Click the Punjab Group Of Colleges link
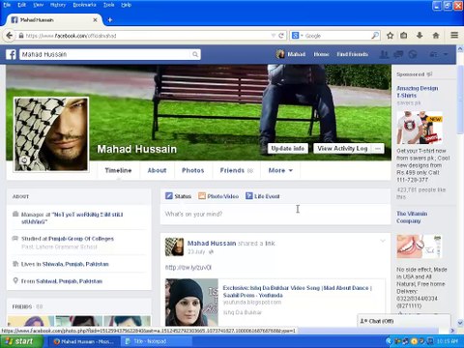 point(81,239)
